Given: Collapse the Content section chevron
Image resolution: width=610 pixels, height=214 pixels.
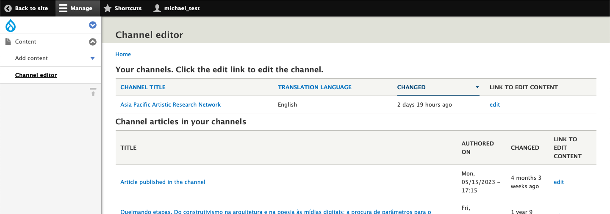Looking at the screenshot, I should coord(93,42).
